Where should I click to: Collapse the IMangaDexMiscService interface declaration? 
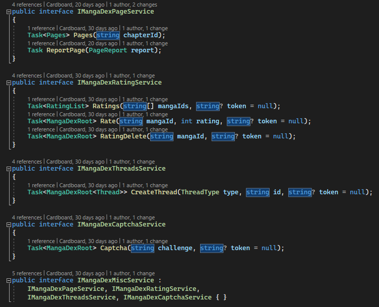tap(8, 280)
